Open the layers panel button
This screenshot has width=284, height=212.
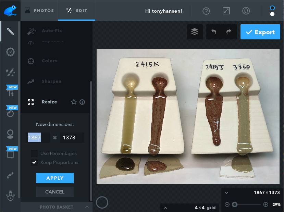(x=195, y=32)
